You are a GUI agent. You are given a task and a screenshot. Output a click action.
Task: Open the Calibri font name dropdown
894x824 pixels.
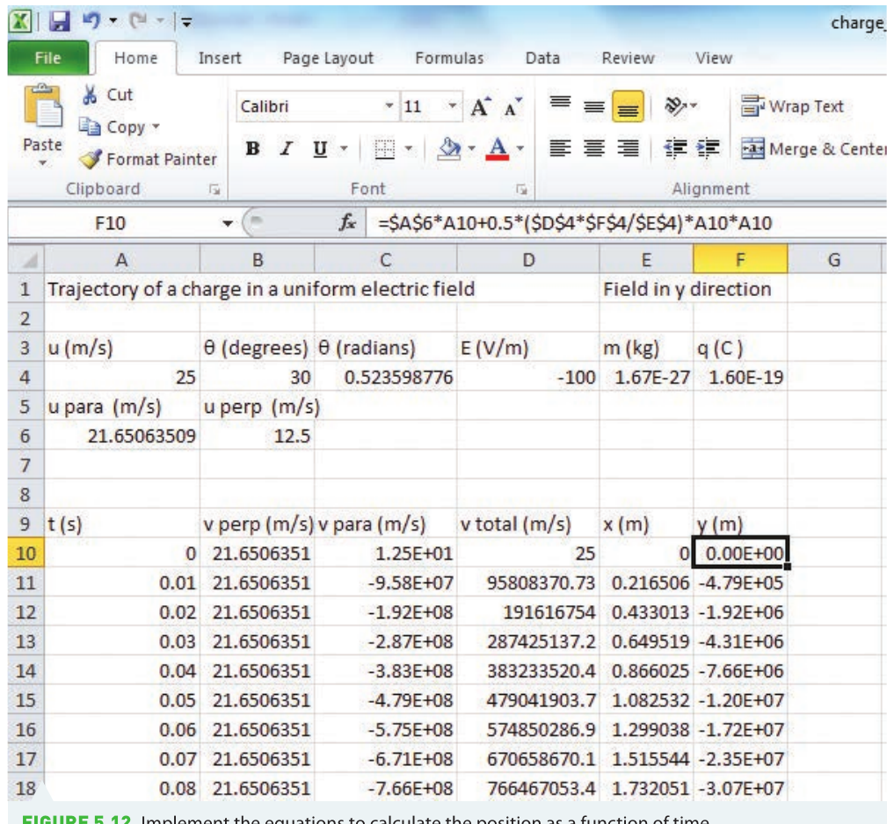389,106
